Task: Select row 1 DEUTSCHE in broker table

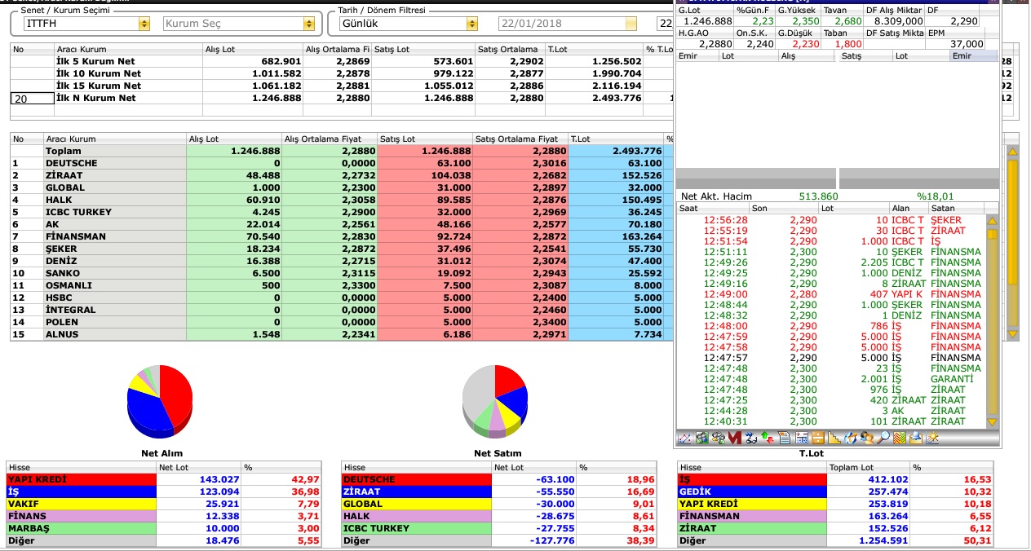Action: coord(343,163)
